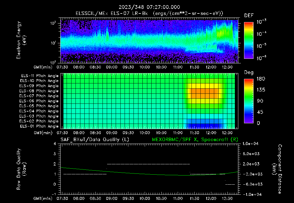Select the Deg legend label
Viewport: 294px width, 203px height.
[249, 73]
